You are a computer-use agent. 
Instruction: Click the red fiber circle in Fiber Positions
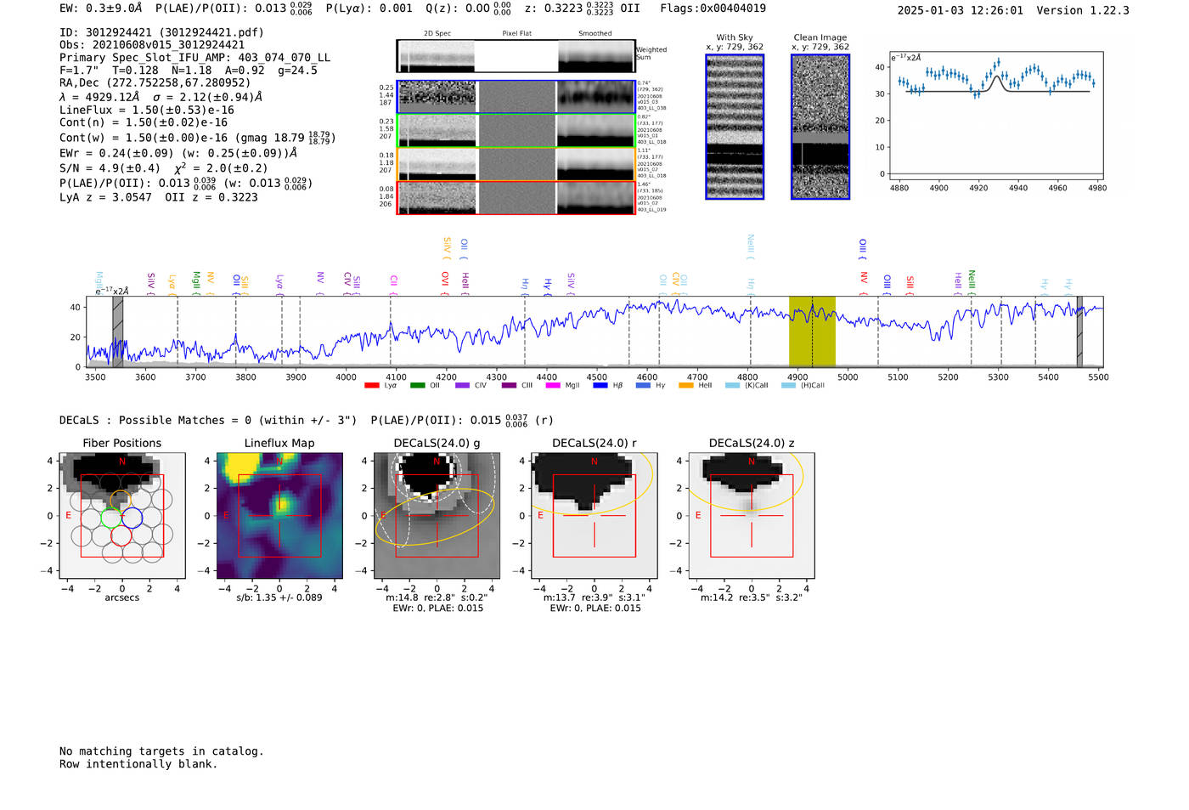click(x=121, y=535)
